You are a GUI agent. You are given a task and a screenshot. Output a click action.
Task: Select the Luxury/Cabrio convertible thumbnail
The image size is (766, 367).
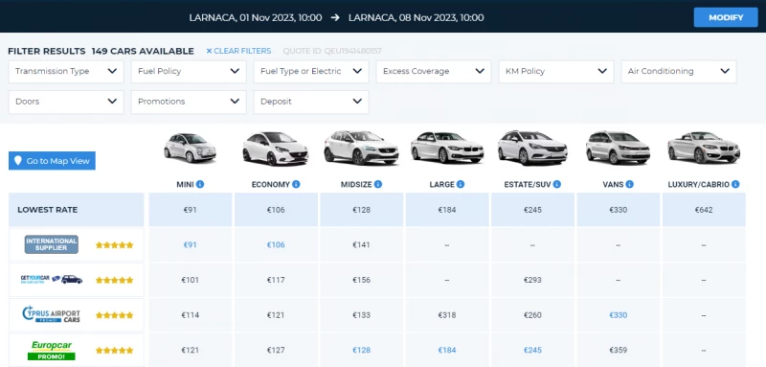point(704,148)
